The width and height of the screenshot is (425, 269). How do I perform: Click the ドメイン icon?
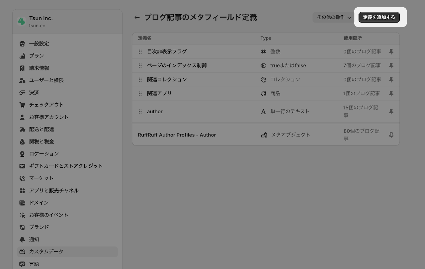pos(22,203)
